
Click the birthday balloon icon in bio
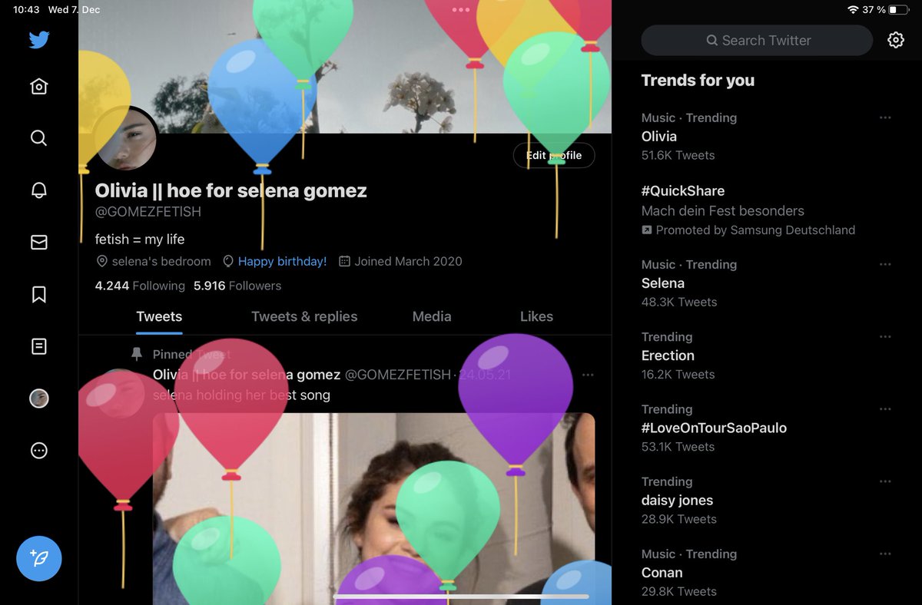[x=227, y=262]
